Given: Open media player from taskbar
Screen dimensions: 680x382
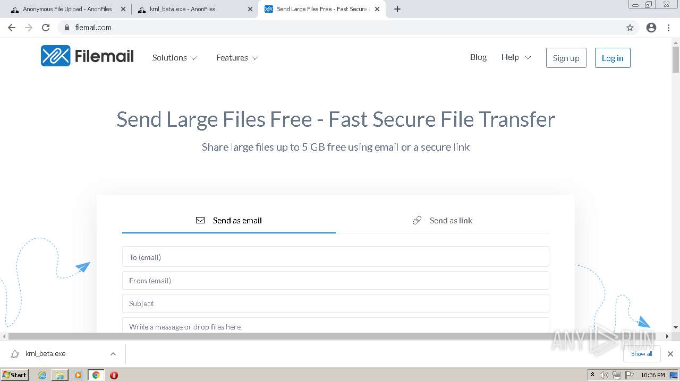Looking at the screenshot, I should pyautogui.click(x=78, y=375).
